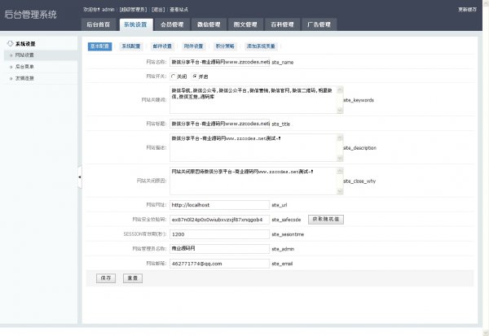The image size is (489, 336).
Task: Open the 添加系统变量 sub-tab
Action: (261, 46)
